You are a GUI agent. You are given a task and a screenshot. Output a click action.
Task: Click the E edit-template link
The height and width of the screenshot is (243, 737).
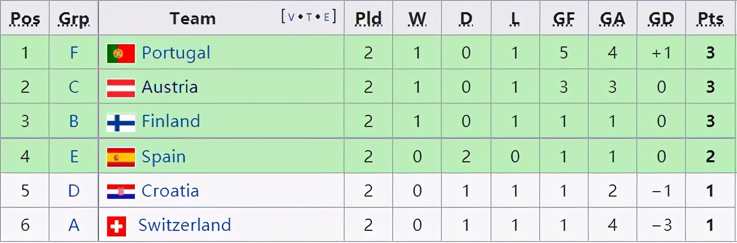327,17
